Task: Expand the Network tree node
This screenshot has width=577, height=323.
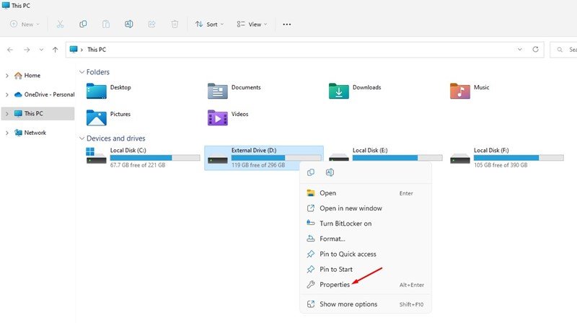Action: tap(7, 133)
